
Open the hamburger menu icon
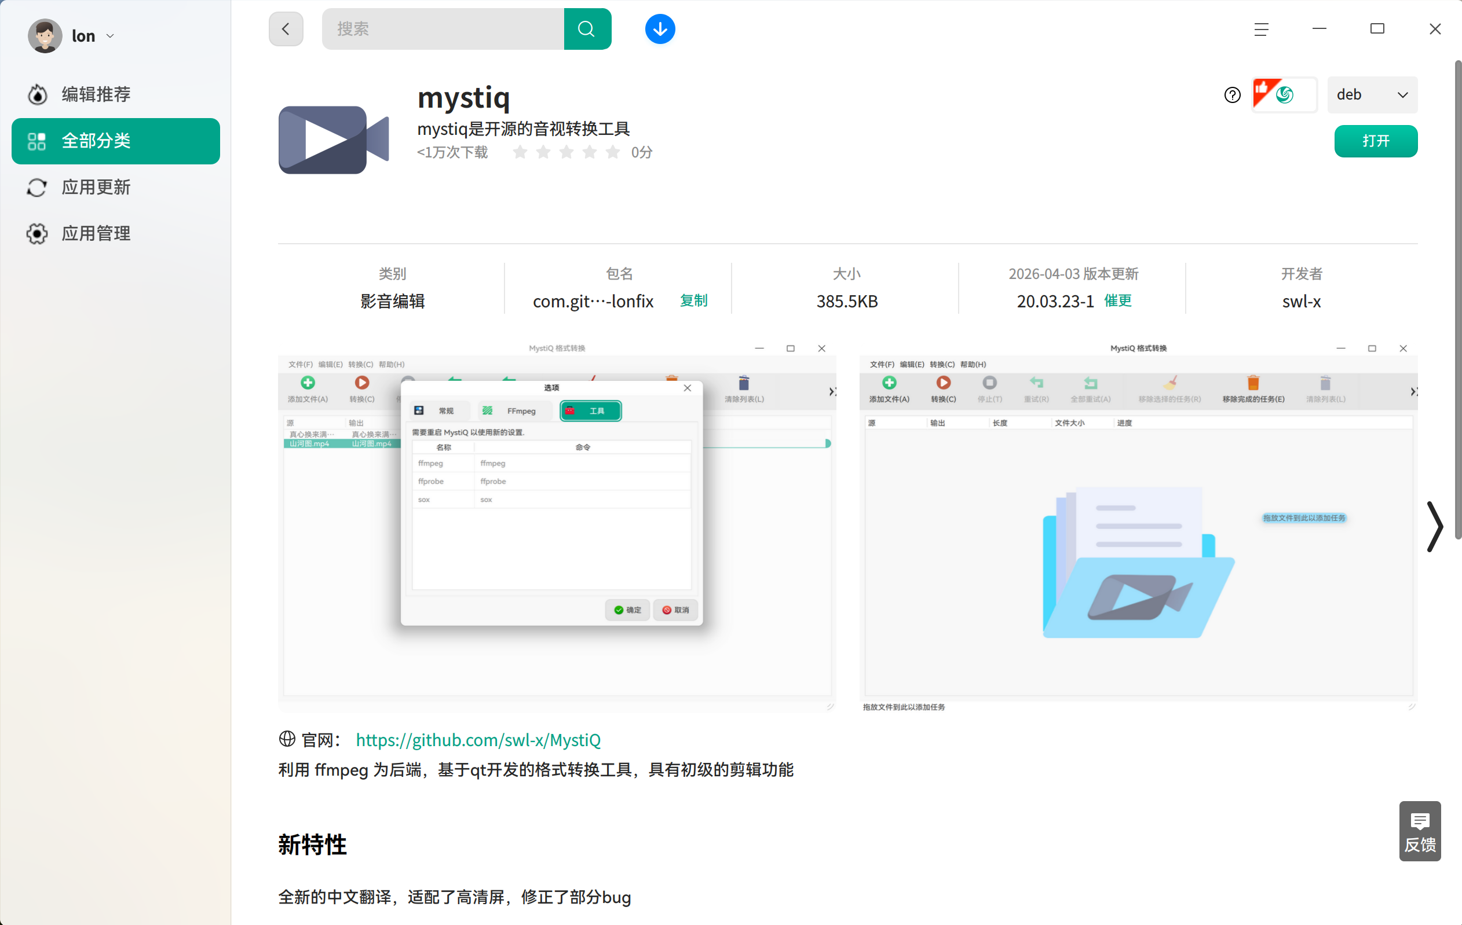(x=1262, y=29)
